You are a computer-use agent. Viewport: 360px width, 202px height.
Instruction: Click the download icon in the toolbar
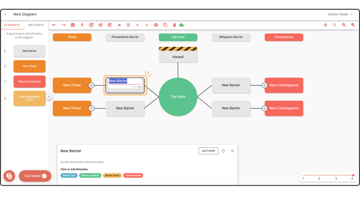(x=82, y=25)
